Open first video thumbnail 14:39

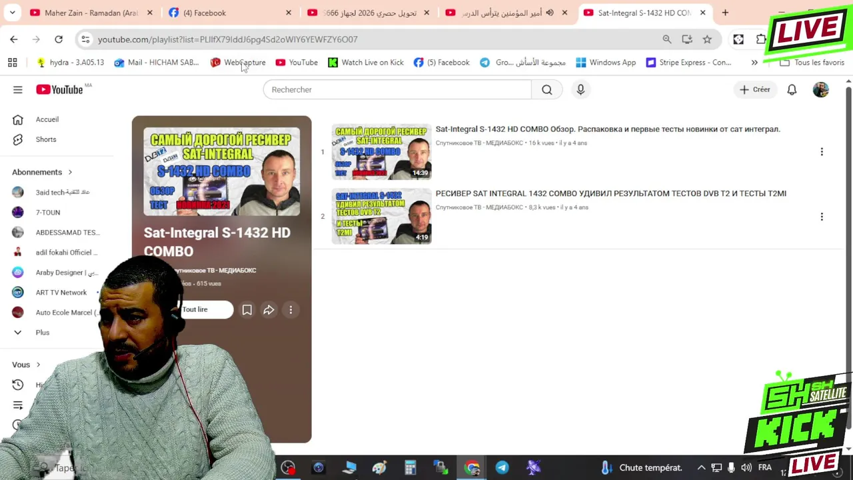[x=382, y=152]
